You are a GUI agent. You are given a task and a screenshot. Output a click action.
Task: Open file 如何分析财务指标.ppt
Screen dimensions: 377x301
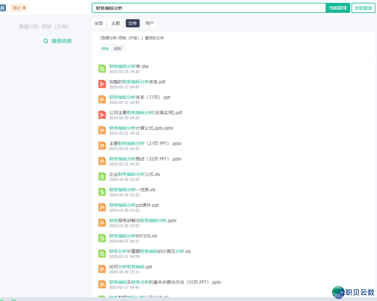(x=131, y=267)
